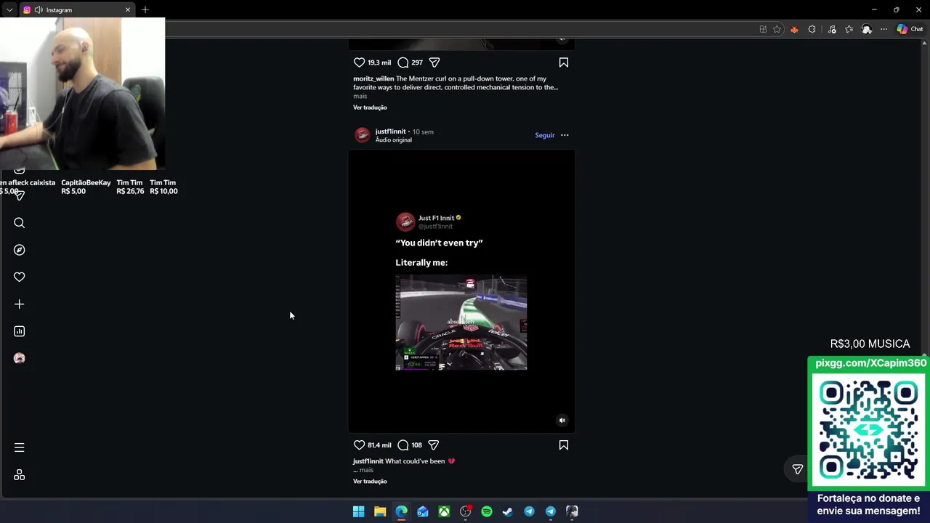The width and height of the screenshot is (930, 523).
Task: Open more options on justf1innit post
Action: 565,135
